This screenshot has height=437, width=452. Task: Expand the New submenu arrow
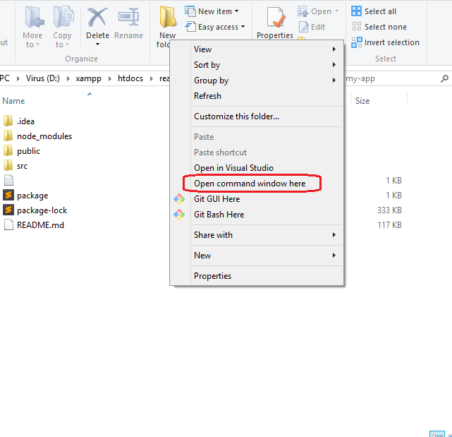(x=334, y=256)
